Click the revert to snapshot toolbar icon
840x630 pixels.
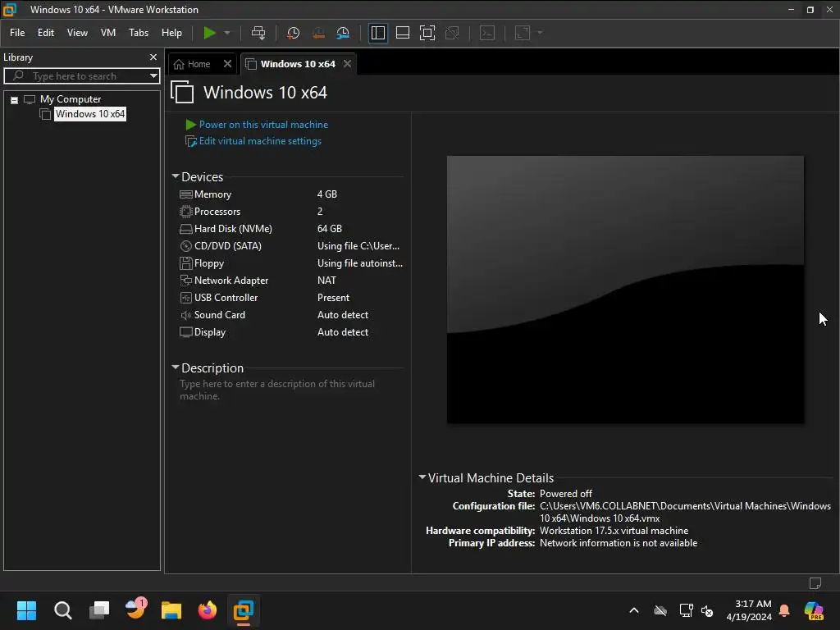click(x=318, y=33)
